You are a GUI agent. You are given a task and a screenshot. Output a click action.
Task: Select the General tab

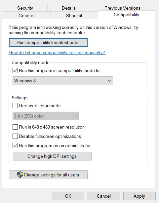(26, 16)
